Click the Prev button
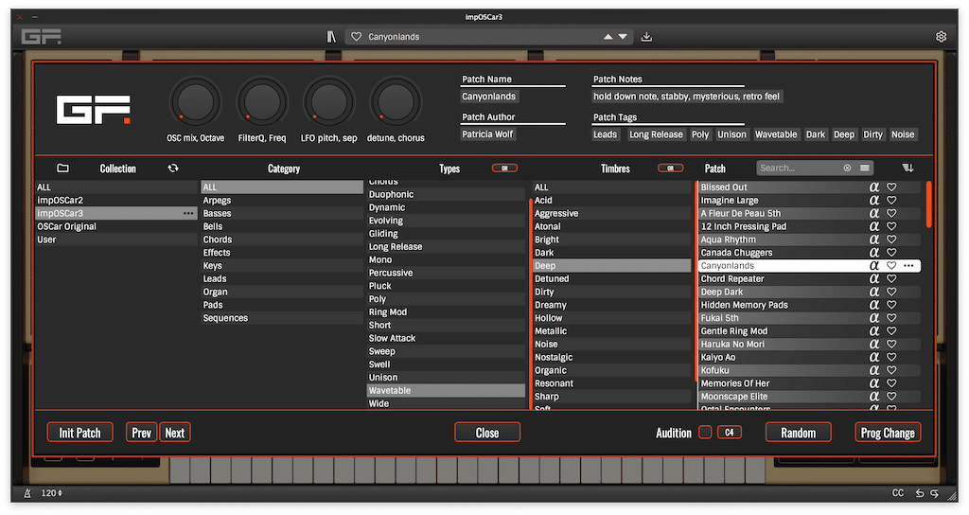This screenshot has height=515, width=969. pyautogui.click(x=141, y=433)
